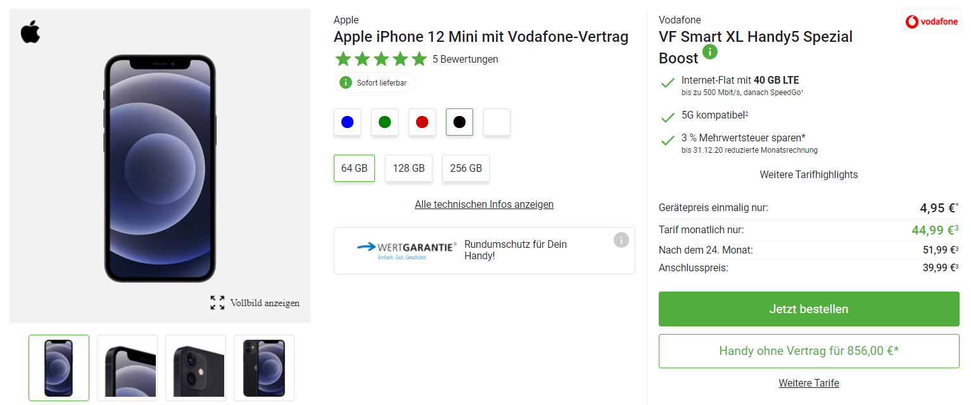Image resolution: width=971 pixels, height=405 pixels.
Task: Click the five-star rating
Action: coord(381,59)
